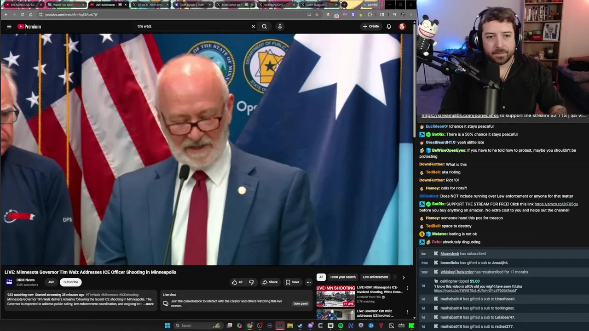The width and height of the screenshot is (589, 331).
Task: Select 'Muawdeeb has subscribed' event row
Action: pyautogui.click(x=503, y=254)
